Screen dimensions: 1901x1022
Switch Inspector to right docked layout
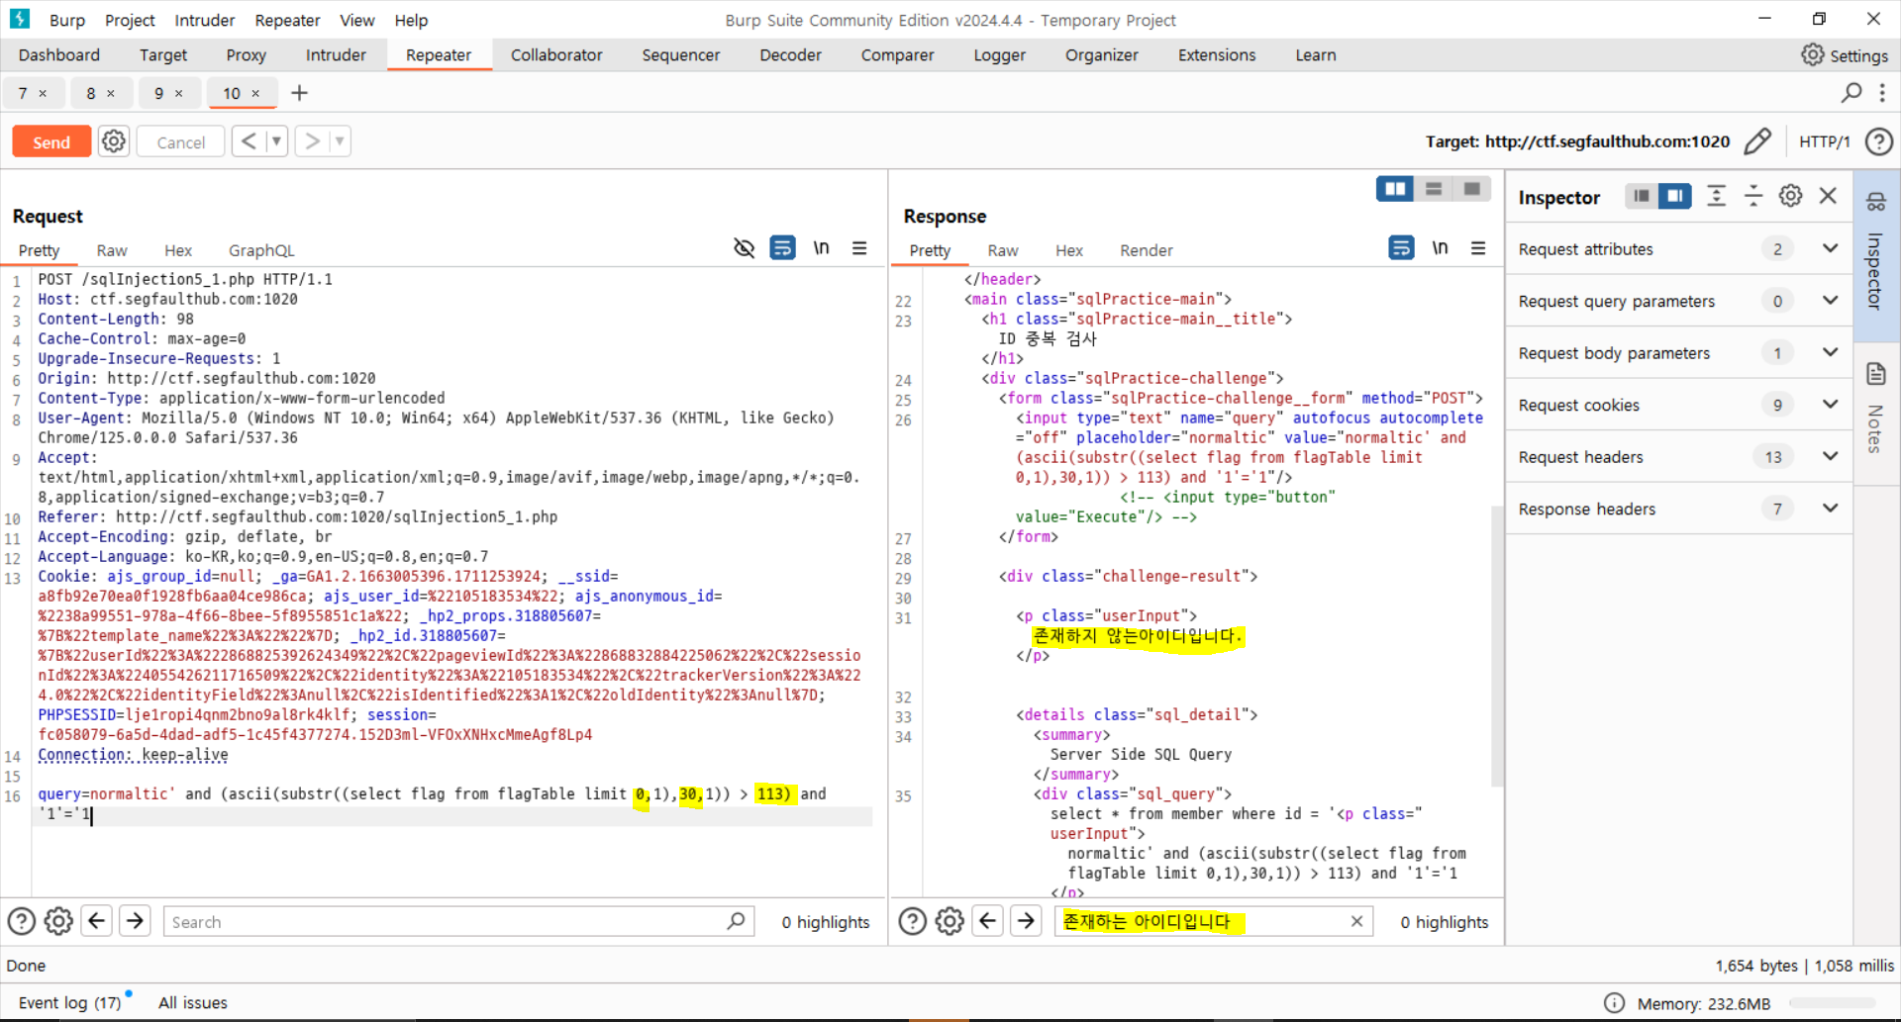coord(1675,196)
